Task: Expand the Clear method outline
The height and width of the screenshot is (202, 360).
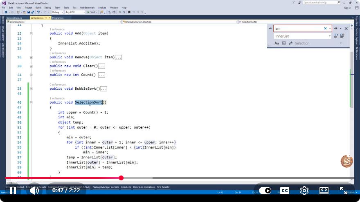Action: click(31, 66)
